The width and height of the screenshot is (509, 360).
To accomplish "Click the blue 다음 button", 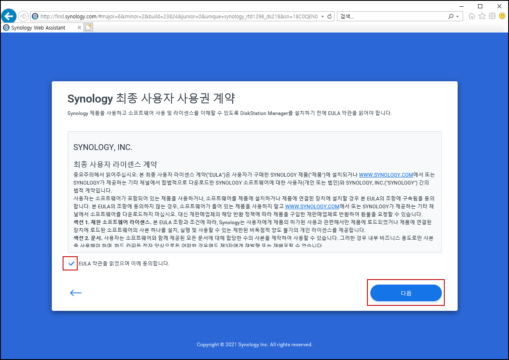I will click(406, 293).
